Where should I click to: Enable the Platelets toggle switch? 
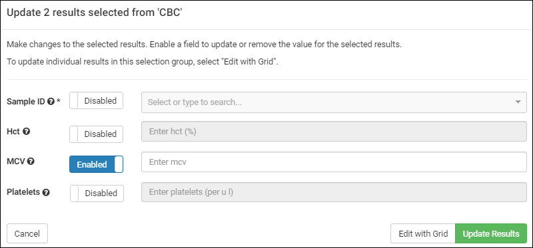(x=97, y=193)
